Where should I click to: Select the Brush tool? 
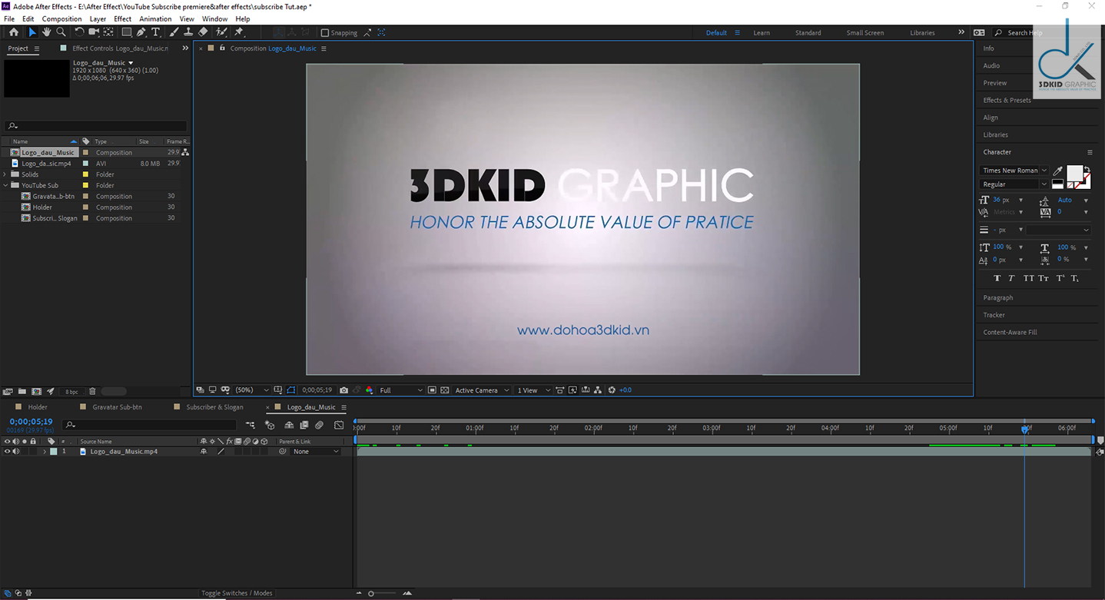tap(173, 32)
